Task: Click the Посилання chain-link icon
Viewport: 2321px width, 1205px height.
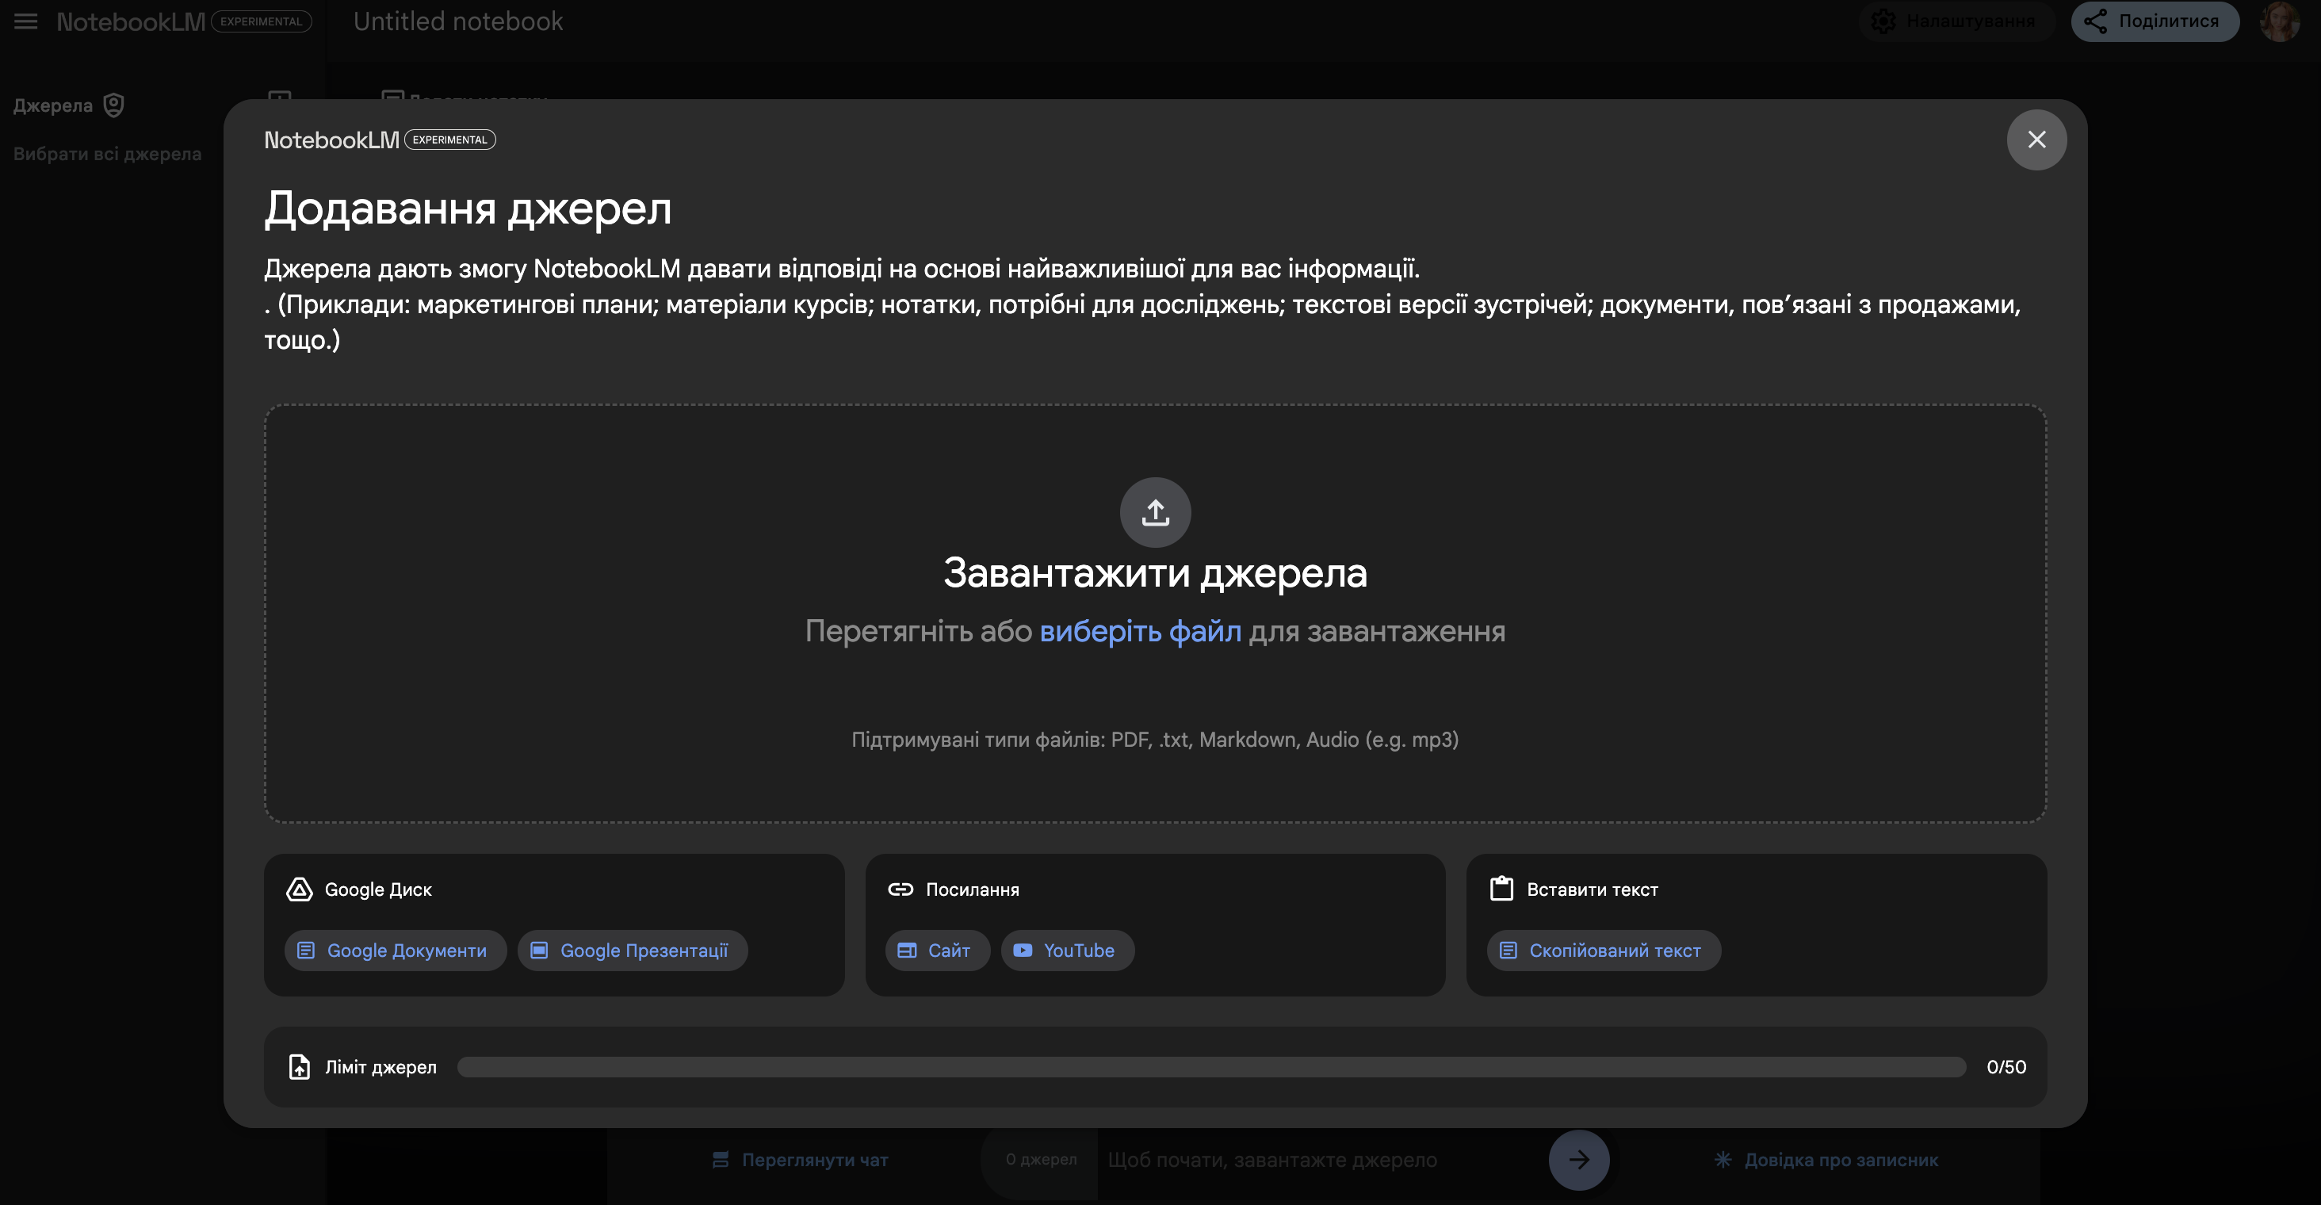Action: pos(900,889)
